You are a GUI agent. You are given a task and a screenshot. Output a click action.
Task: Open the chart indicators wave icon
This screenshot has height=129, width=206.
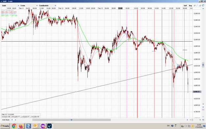tap(194, 6)
